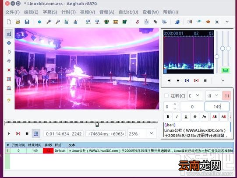Image resolution: width=237 pixels, height=178 pixels.
Task: Click the film strip toolbar icon
Action: 116,22
